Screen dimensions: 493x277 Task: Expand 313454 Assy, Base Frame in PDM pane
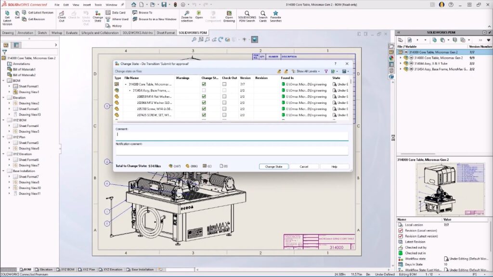[401, 69]
